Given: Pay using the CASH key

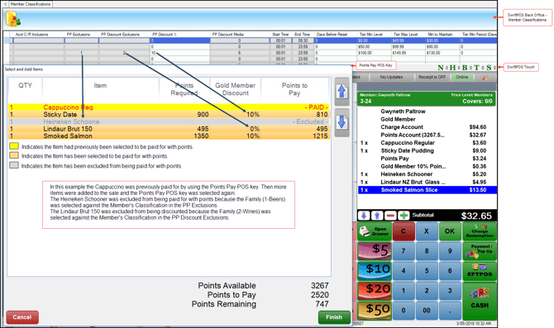Looking at the screenshot, I should (480, 301).
